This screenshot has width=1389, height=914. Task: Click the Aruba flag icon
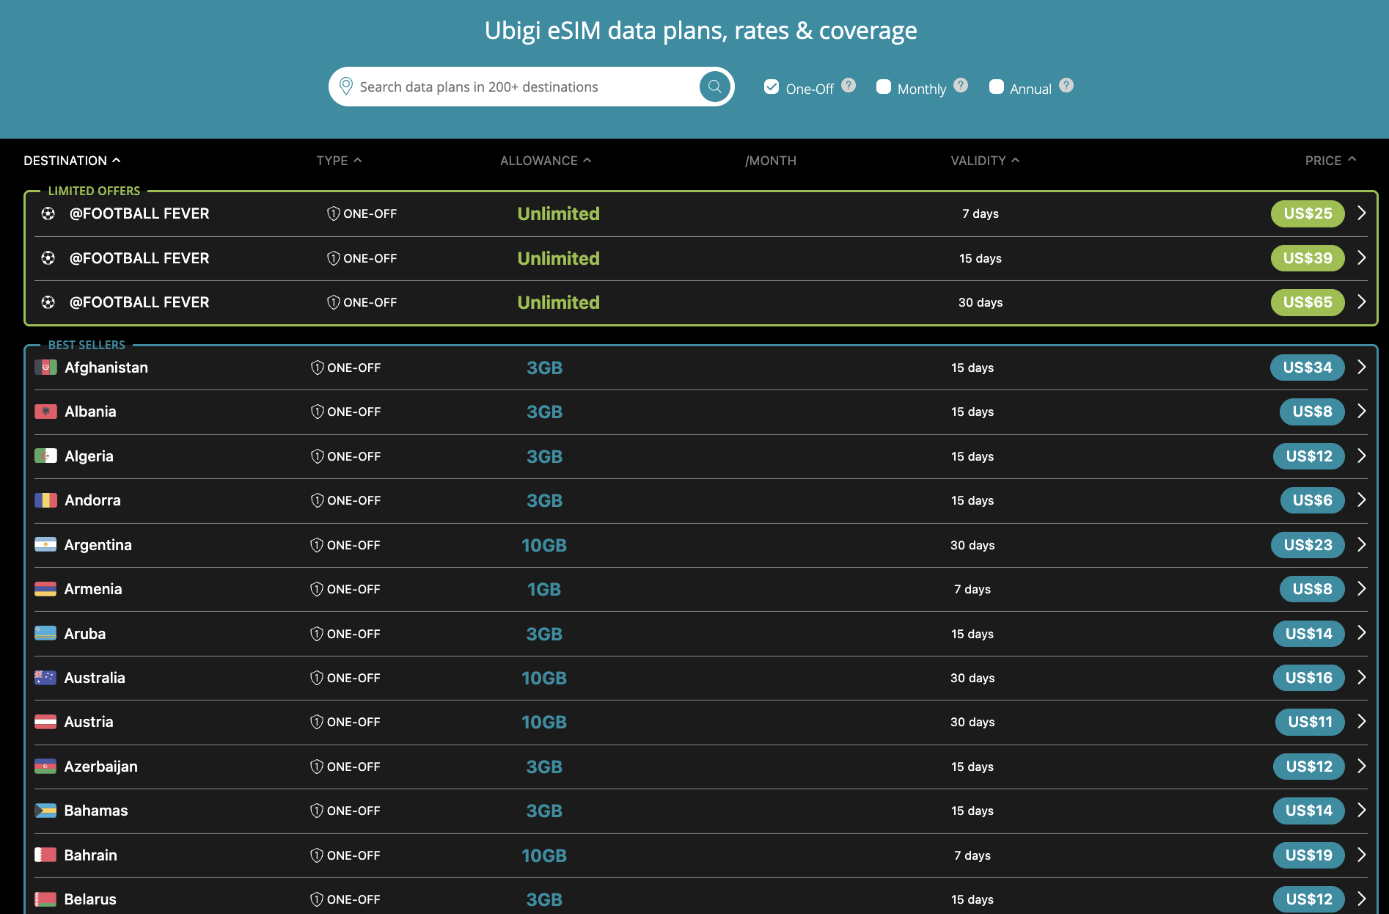(x=45, y=634)
